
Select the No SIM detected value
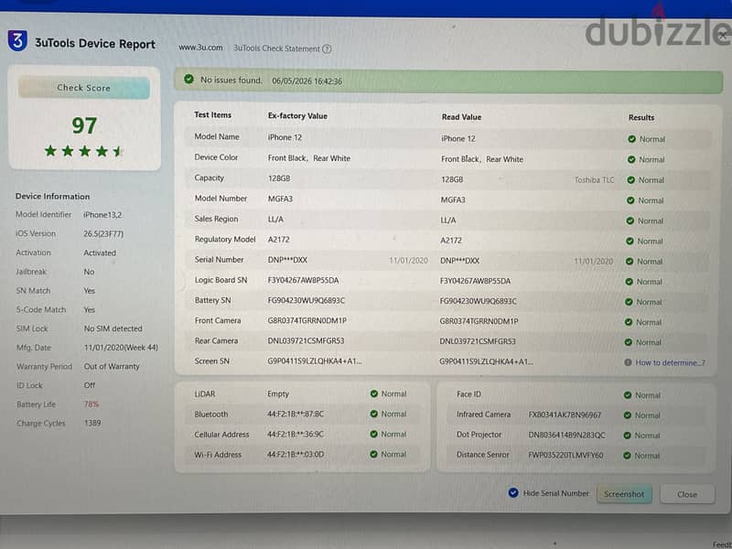(x=113, y=328)
